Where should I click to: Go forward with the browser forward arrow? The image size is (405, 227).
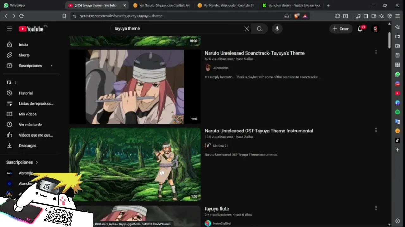click(x=13, y=16)
